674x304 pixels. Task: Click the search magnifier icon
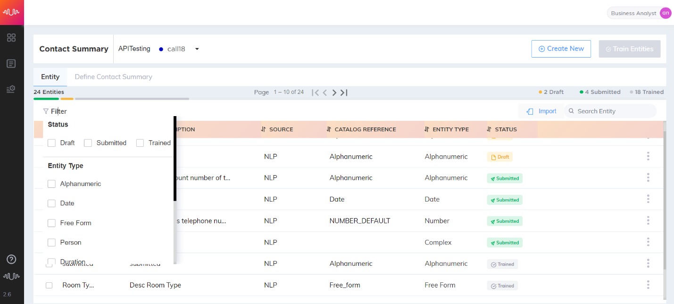point(571,111)
